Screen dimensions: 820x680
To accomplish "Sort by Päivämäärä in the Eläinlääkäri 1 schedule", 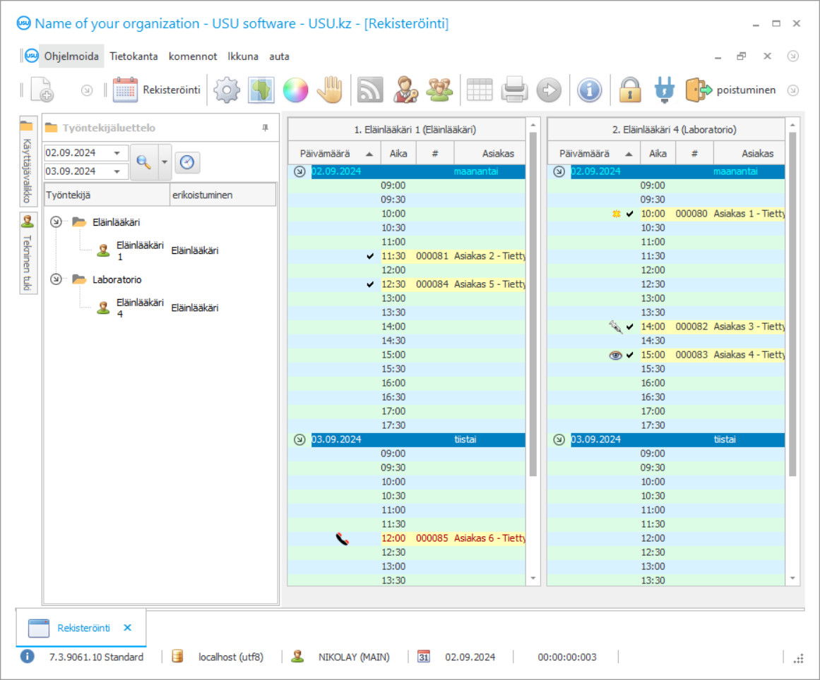I will [335, 154].
